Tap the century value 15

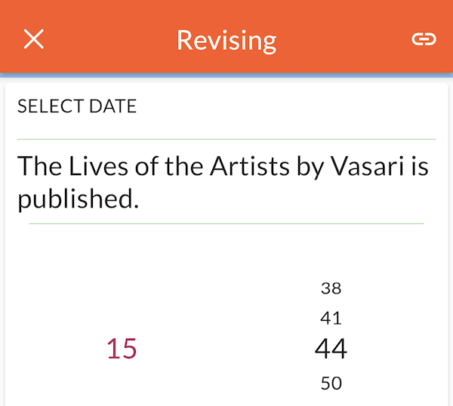(122, 349)
